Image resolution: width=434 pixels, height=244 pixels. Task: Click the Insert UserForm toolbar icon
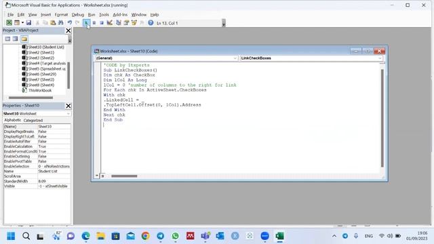[x=17, y=22]
